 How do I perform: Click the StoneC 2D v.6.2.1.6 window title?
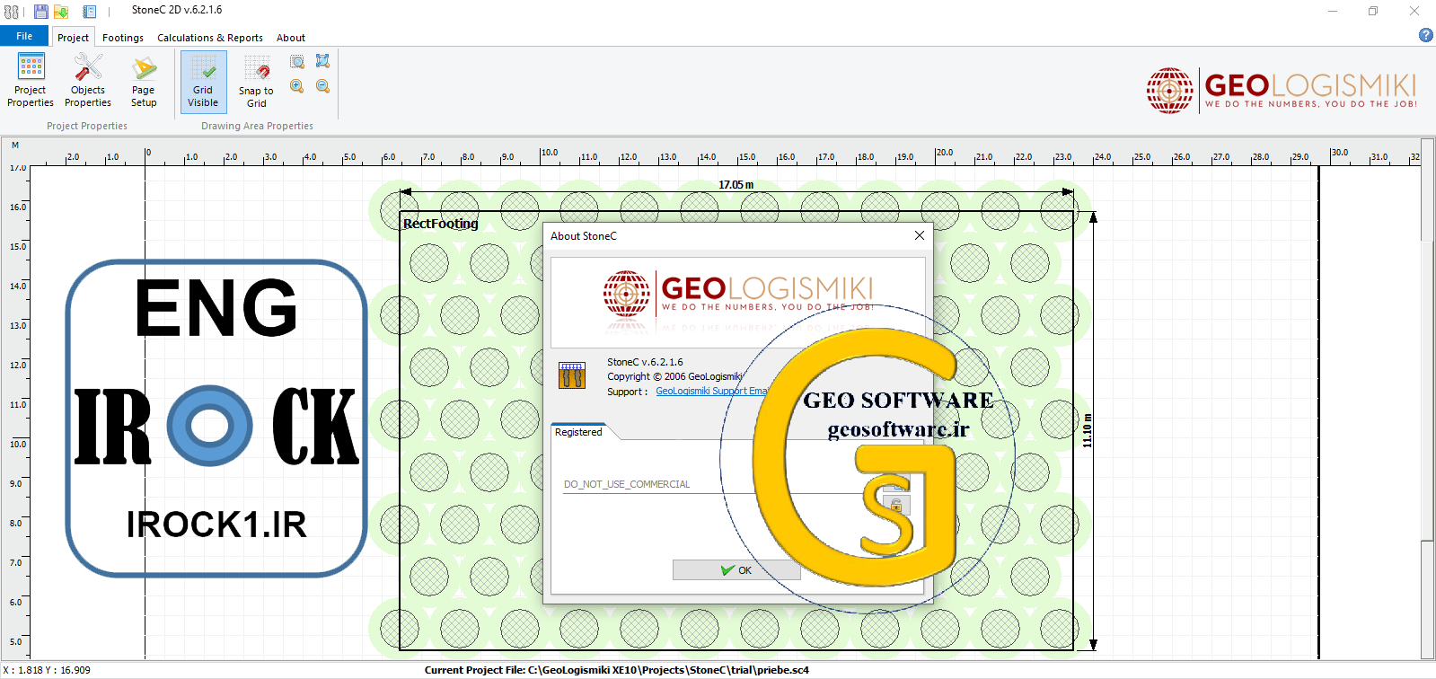(177, 10)
